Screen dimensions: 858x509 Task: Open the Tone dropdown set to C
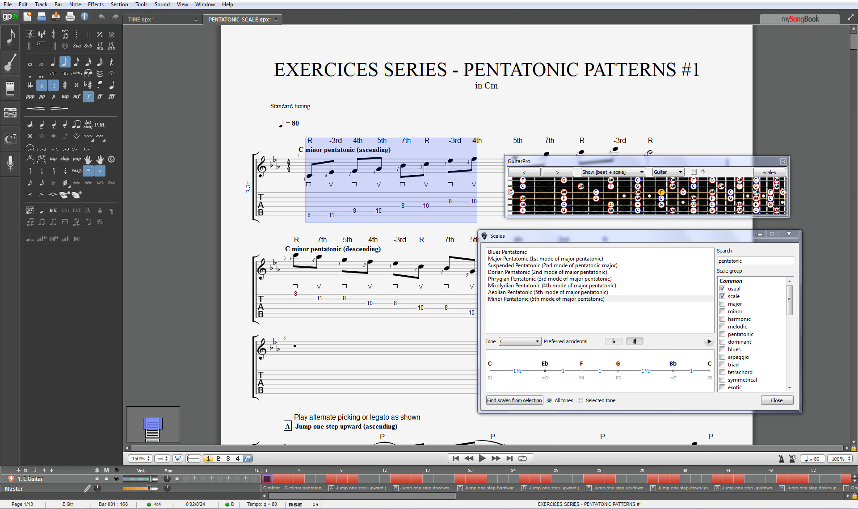click(x=520, y=341)
